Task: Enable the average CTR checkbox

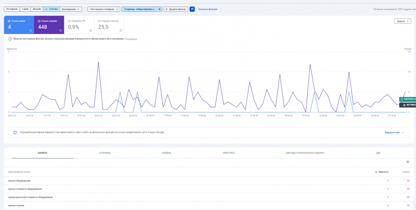Action: pyautogui.click(x=69, y=21)
